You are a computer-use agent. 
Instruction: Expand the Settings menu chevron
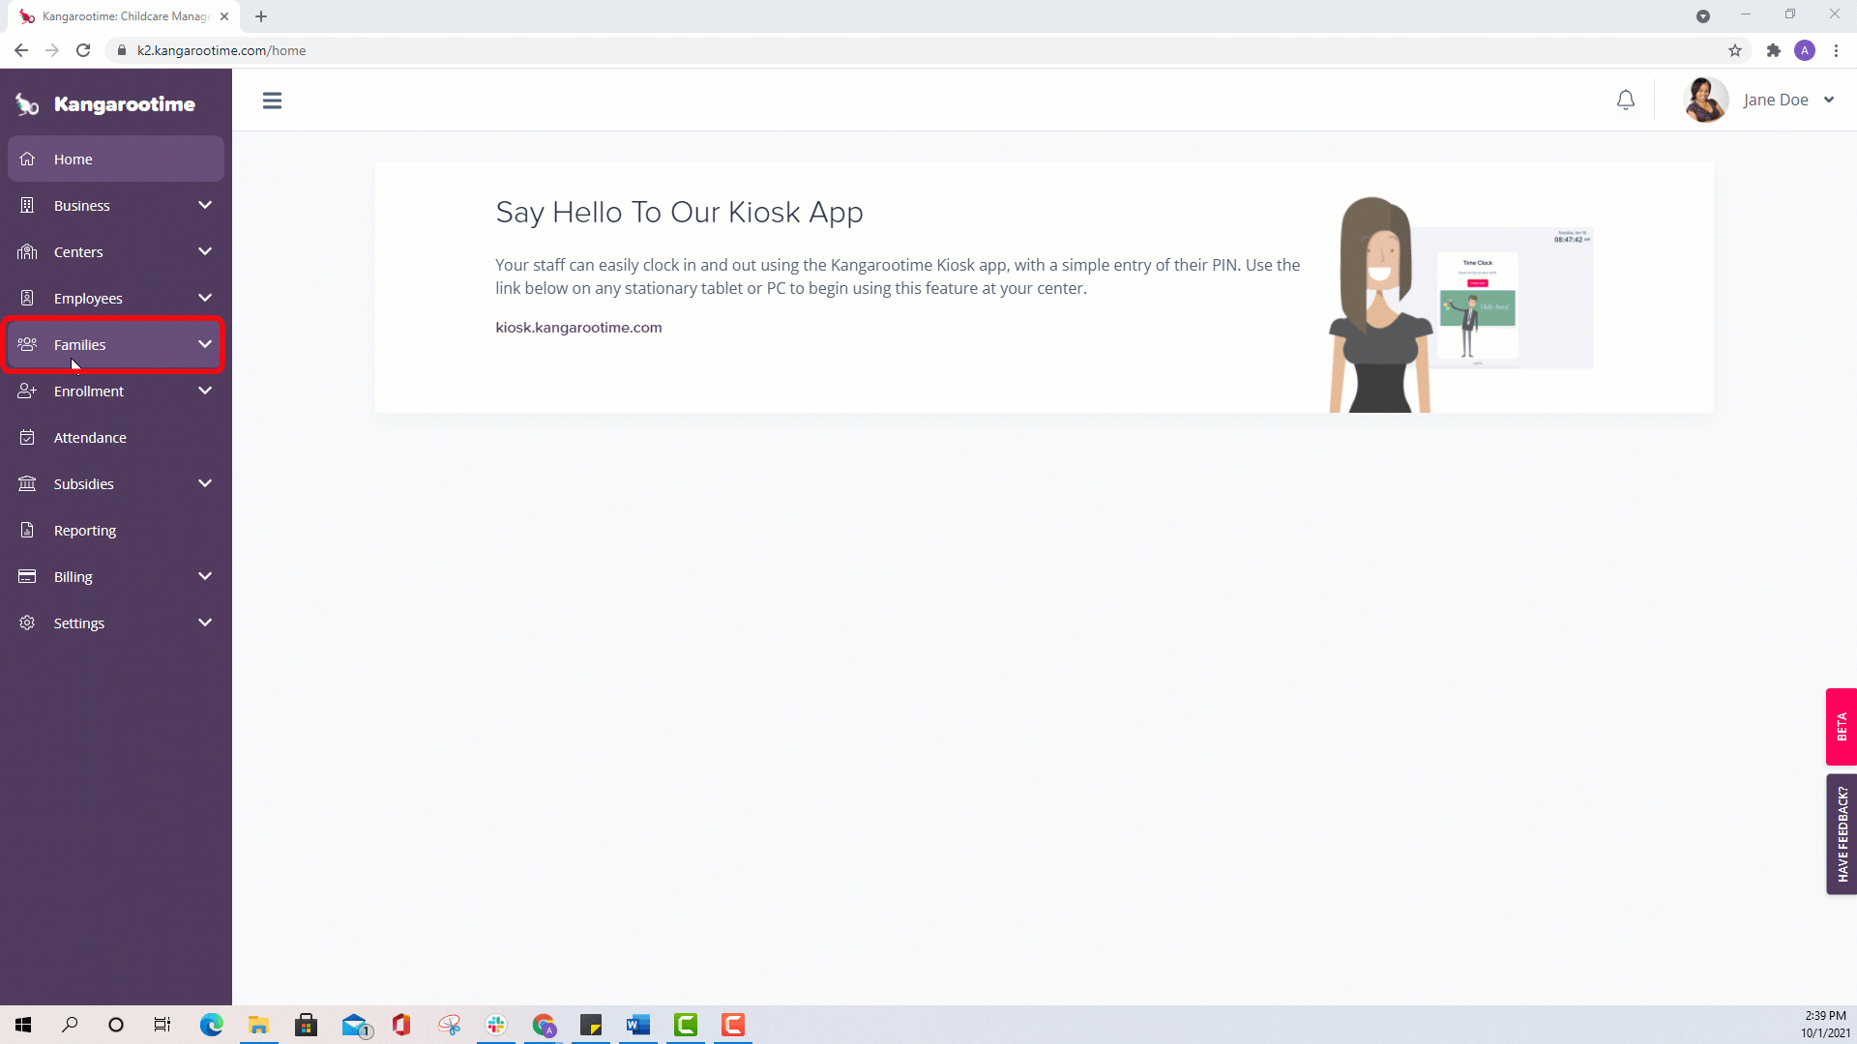pyautogui.click(x=205, y=623)
